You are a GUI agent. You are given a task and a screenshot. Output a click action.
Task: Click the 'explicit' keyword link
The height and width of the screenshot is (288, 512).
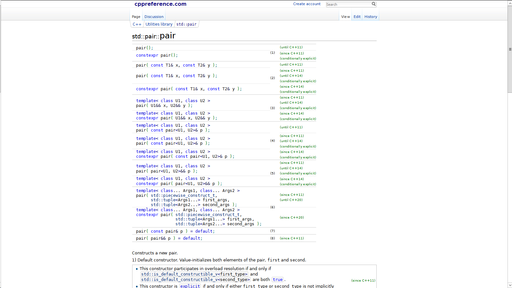190,286
